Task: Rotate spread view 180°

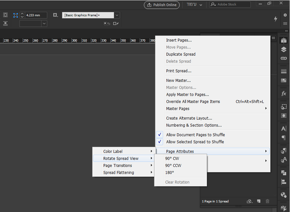Action: click(x=181, y=173)
